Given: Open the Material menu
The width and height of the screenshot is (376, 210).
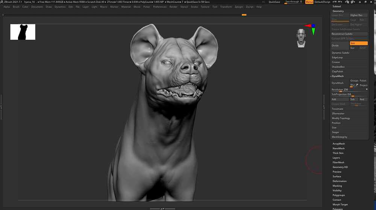Looking at the screenshot, I should (x=126, y=7).
